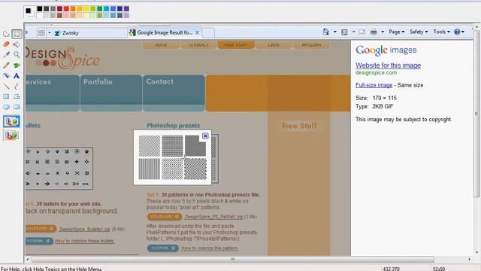481x271 pixels.
Task: Select the Text tool
Action: (17, 75)
